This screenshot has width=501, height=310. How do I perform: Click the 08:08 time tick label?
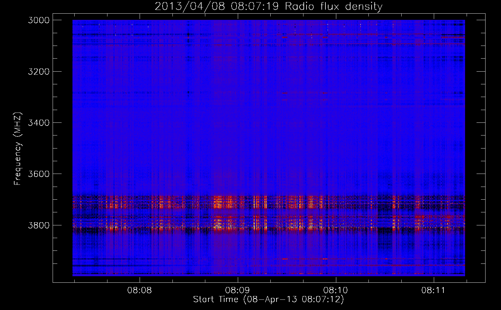tap(140, 290)
